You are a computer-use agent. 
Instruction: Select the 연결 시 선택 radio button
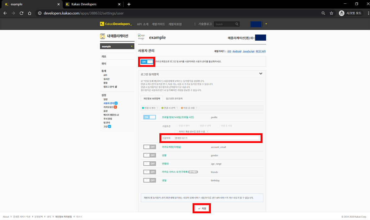click(x=197, y=126)
